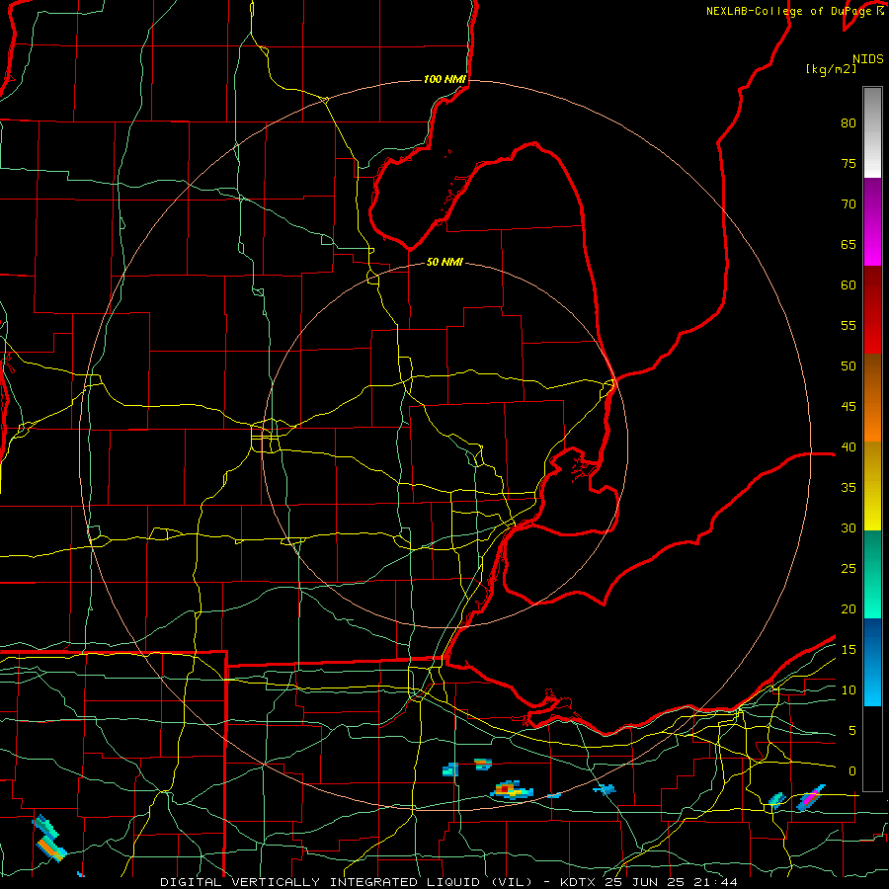Click the "65" value on the VIL scale
889x889 pixels.
pyautogui.click(x=849, y=245)
